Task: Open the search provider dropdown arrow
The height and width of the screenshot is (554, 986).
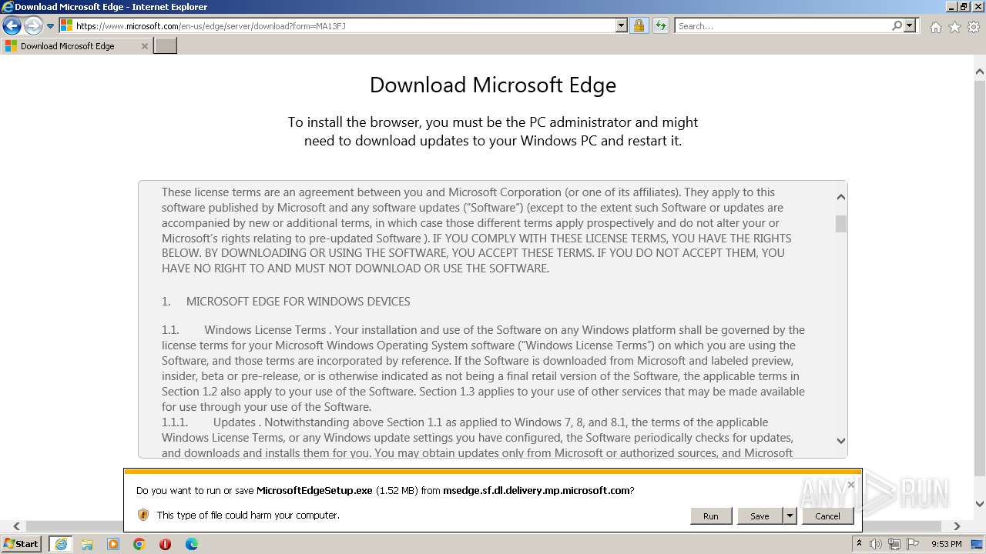Action: click(910, 25)
